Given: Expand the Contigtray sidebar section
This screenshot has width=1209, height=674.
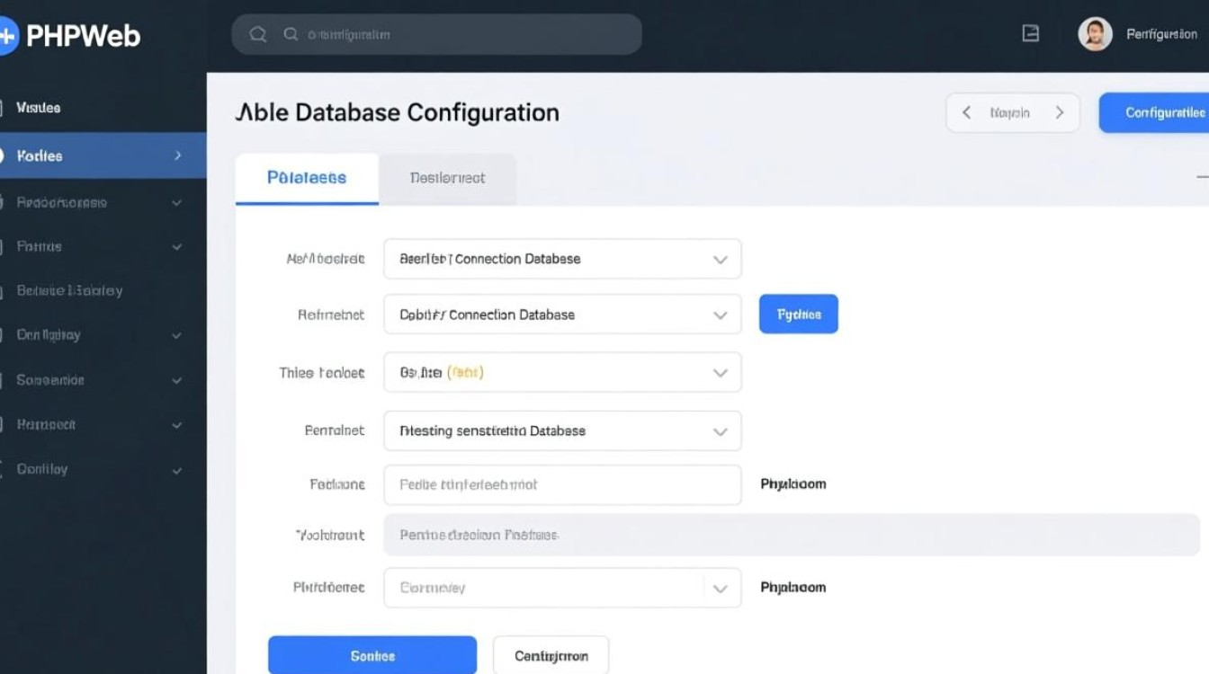Looking at the screenshot, I should coord(176,335).
